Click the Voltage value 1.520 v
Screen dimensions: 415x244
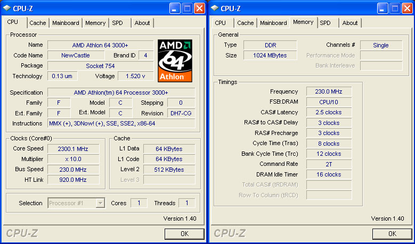[x=135, y=76]
